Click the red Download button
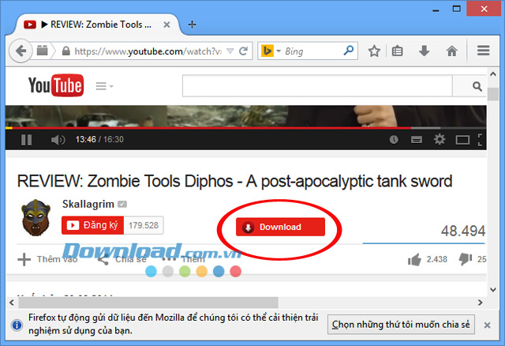Screen dimensions: 505x346 280,227
